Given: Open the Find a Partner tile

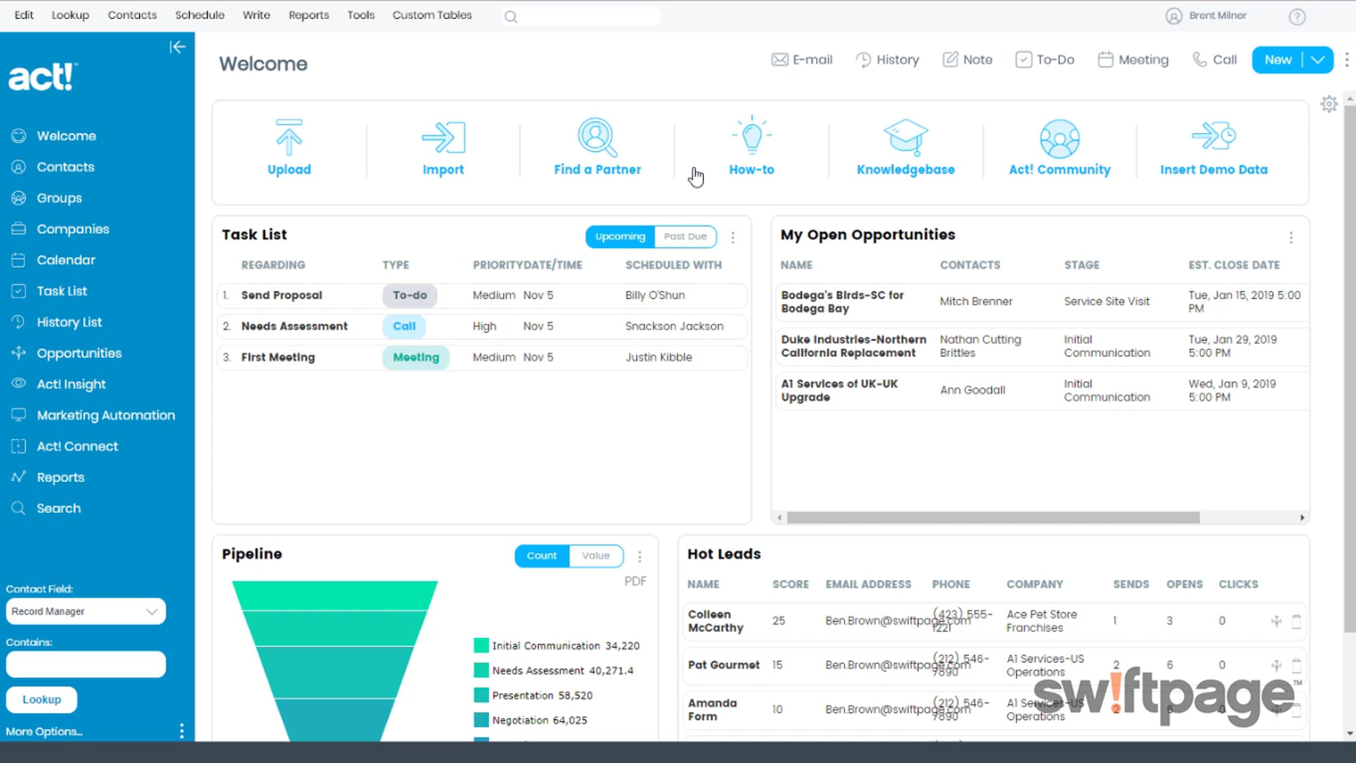Looking at the screenshot, I should point(597,147).
